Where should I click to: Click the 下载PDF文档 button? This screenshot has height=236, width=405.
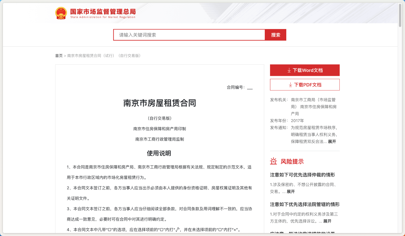[305, 85]
